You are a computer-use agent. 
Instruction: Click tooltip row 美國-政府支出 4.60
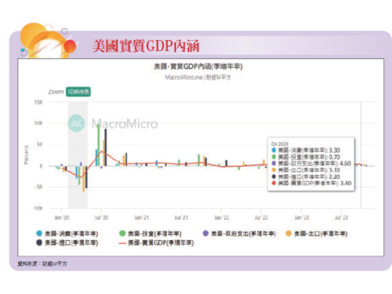coord(311,164)
